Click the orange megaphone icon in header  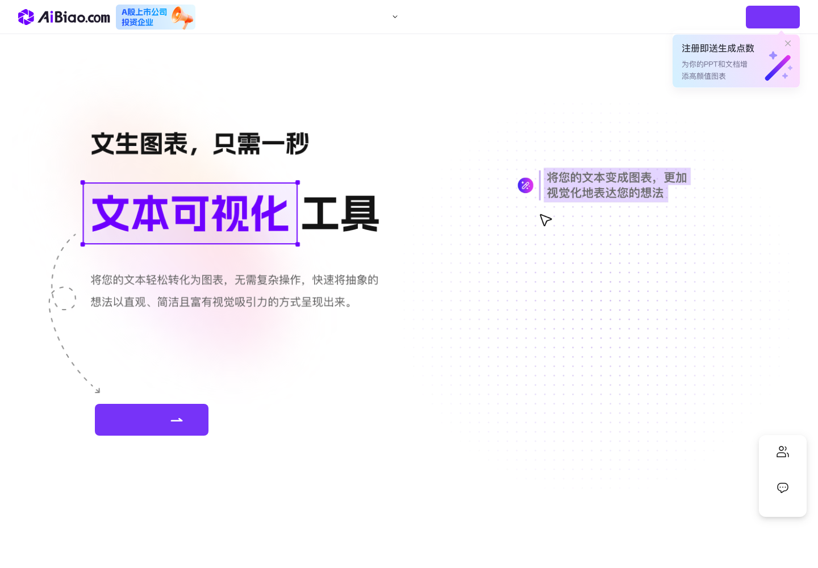click(182, 18)
